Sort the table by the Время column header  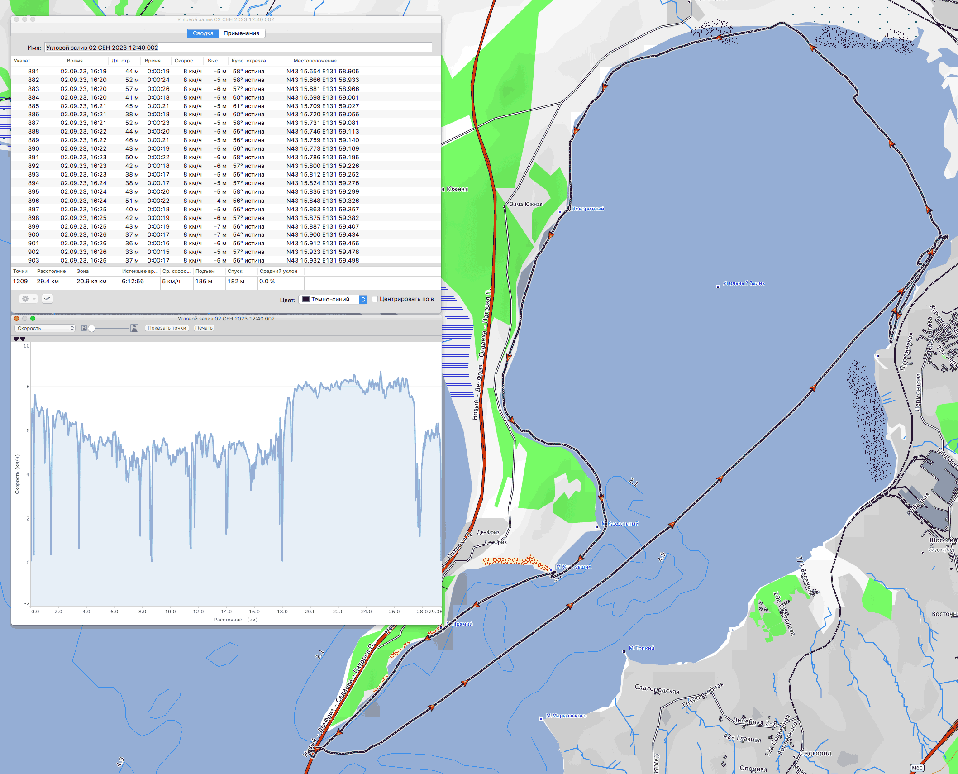click(75, 61)
